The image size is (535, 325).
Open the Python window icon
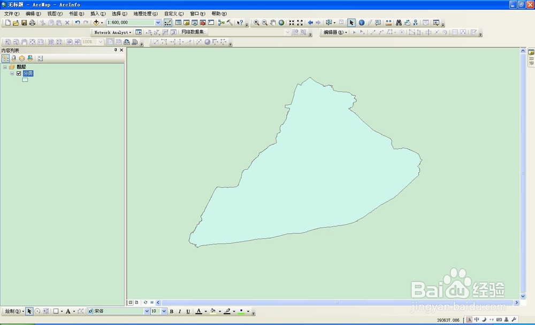(211, 22)
